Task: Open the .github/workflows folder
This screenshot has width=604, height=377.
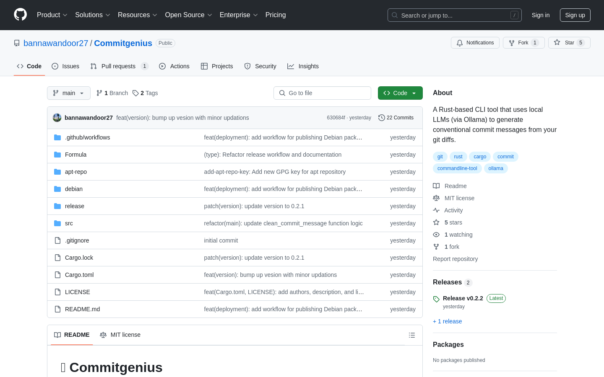Action: [87, 137]
